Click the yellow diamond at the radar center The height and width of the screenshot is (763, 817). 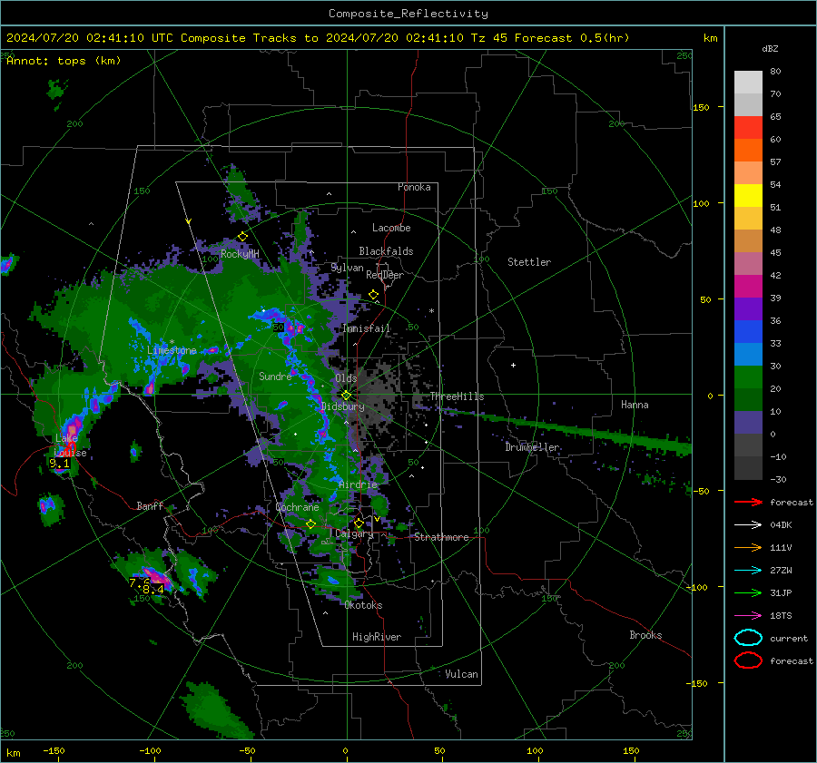[x=347, y=396]
